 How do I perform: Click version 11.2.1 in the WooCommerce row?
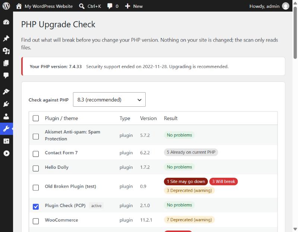pos(146,220)
